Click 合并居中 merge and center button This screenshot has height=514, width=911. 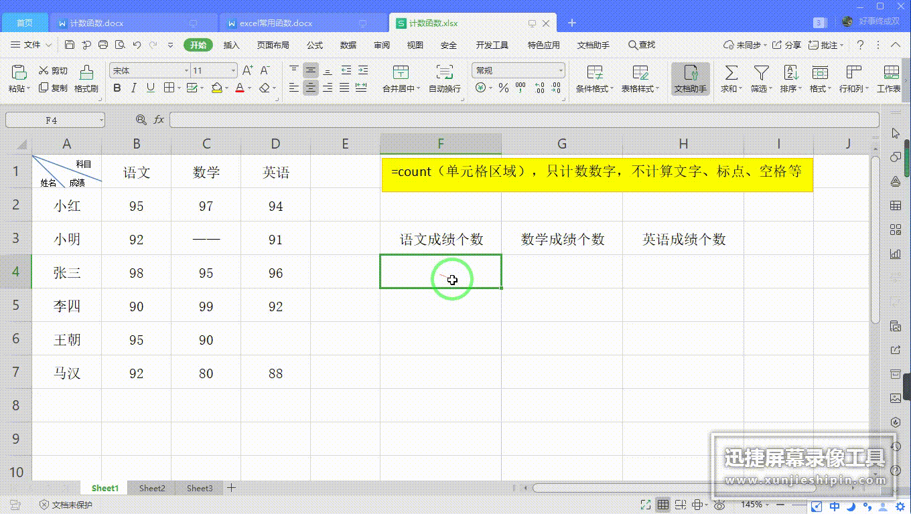coord(401,79)
